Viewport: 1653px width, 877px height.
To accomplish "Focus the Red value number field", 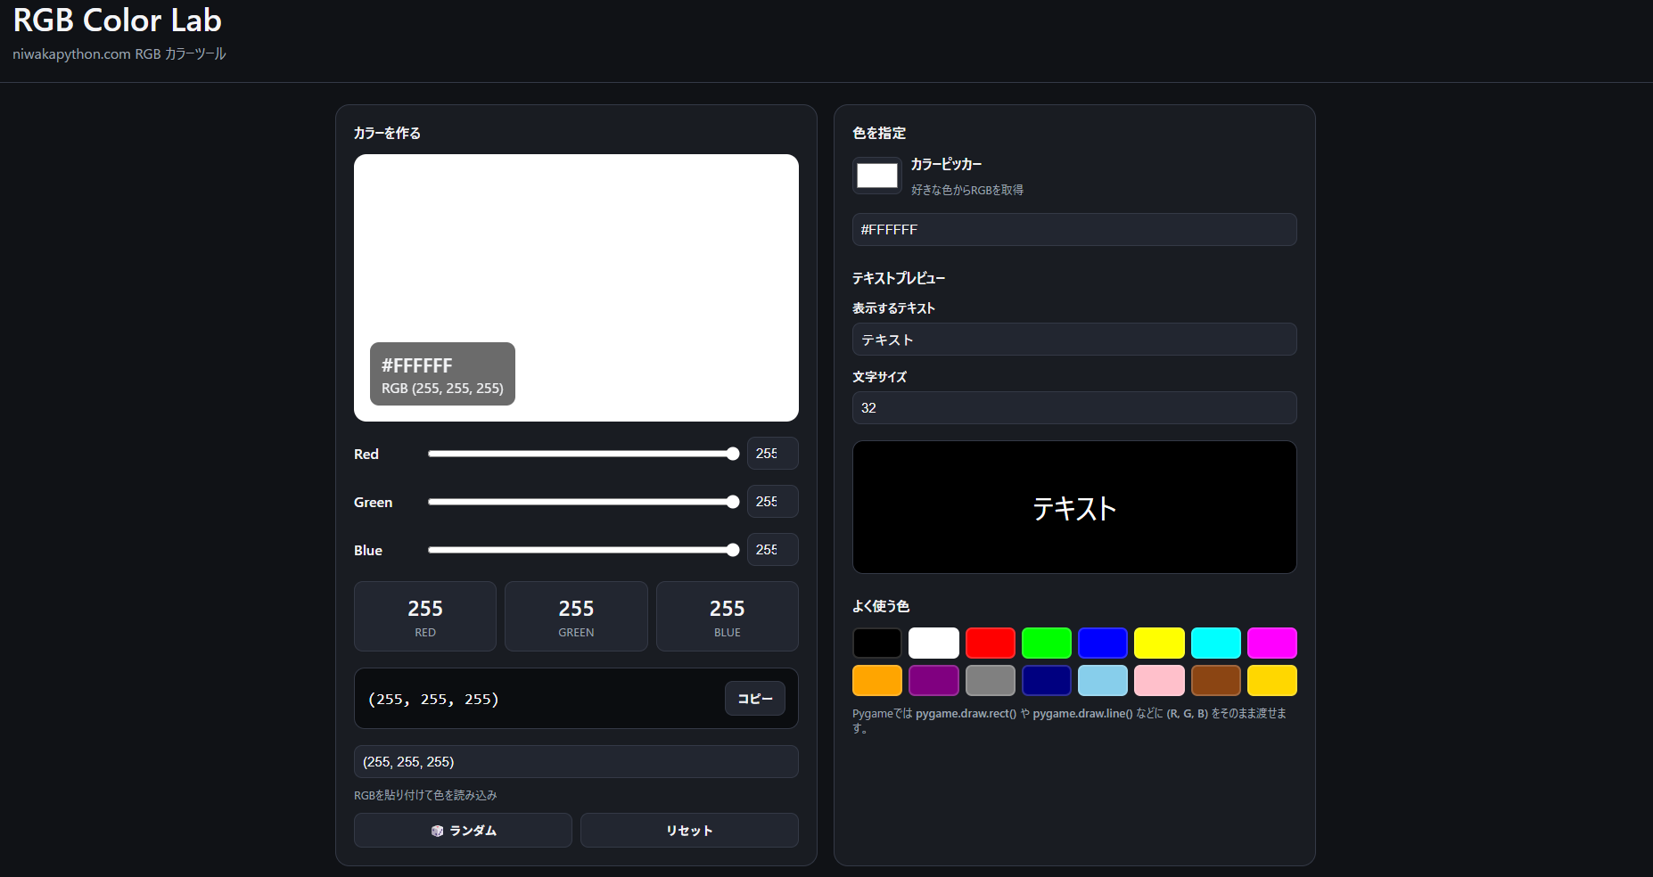I will click(773, 454).
